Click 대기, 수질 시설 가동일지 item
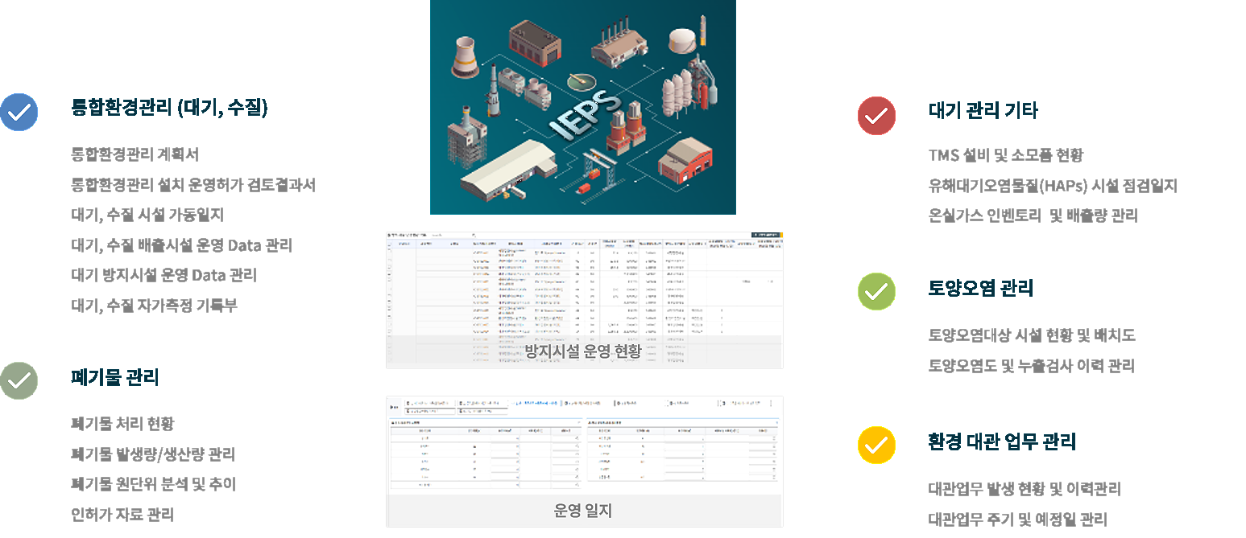1246x538 pixels. point(147,215)
